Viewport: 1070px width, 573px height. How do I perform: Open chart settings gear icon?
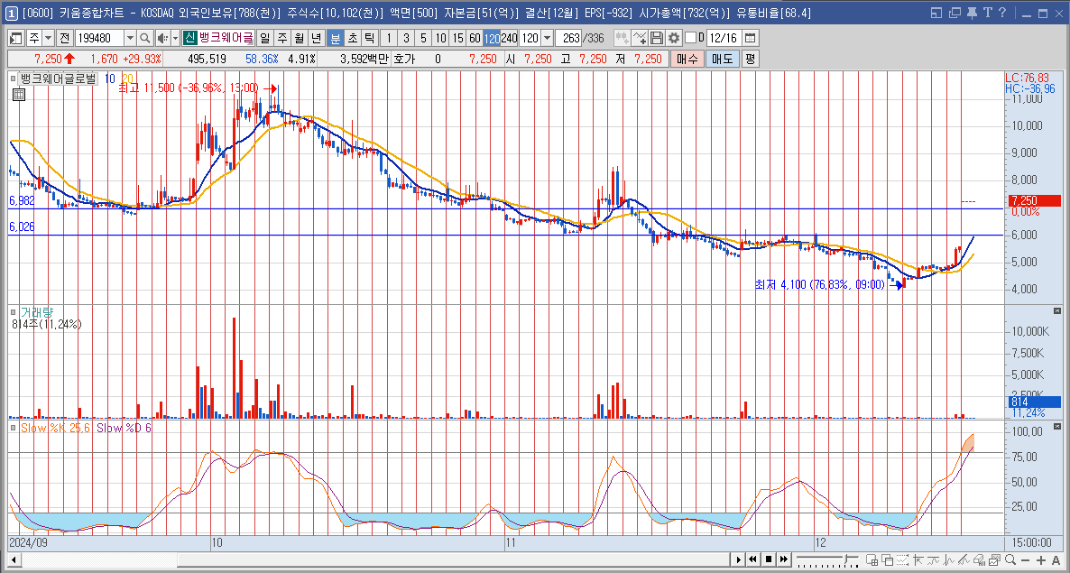click(674, 38)
